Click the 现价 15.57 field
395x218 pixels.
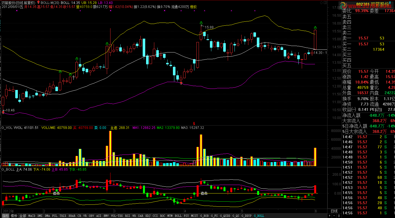[356, 72]
